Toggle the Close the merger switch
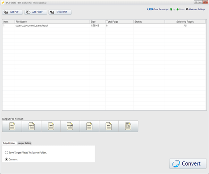The width and height of the screenshot is (209, 174). click(x=150, y=9)
